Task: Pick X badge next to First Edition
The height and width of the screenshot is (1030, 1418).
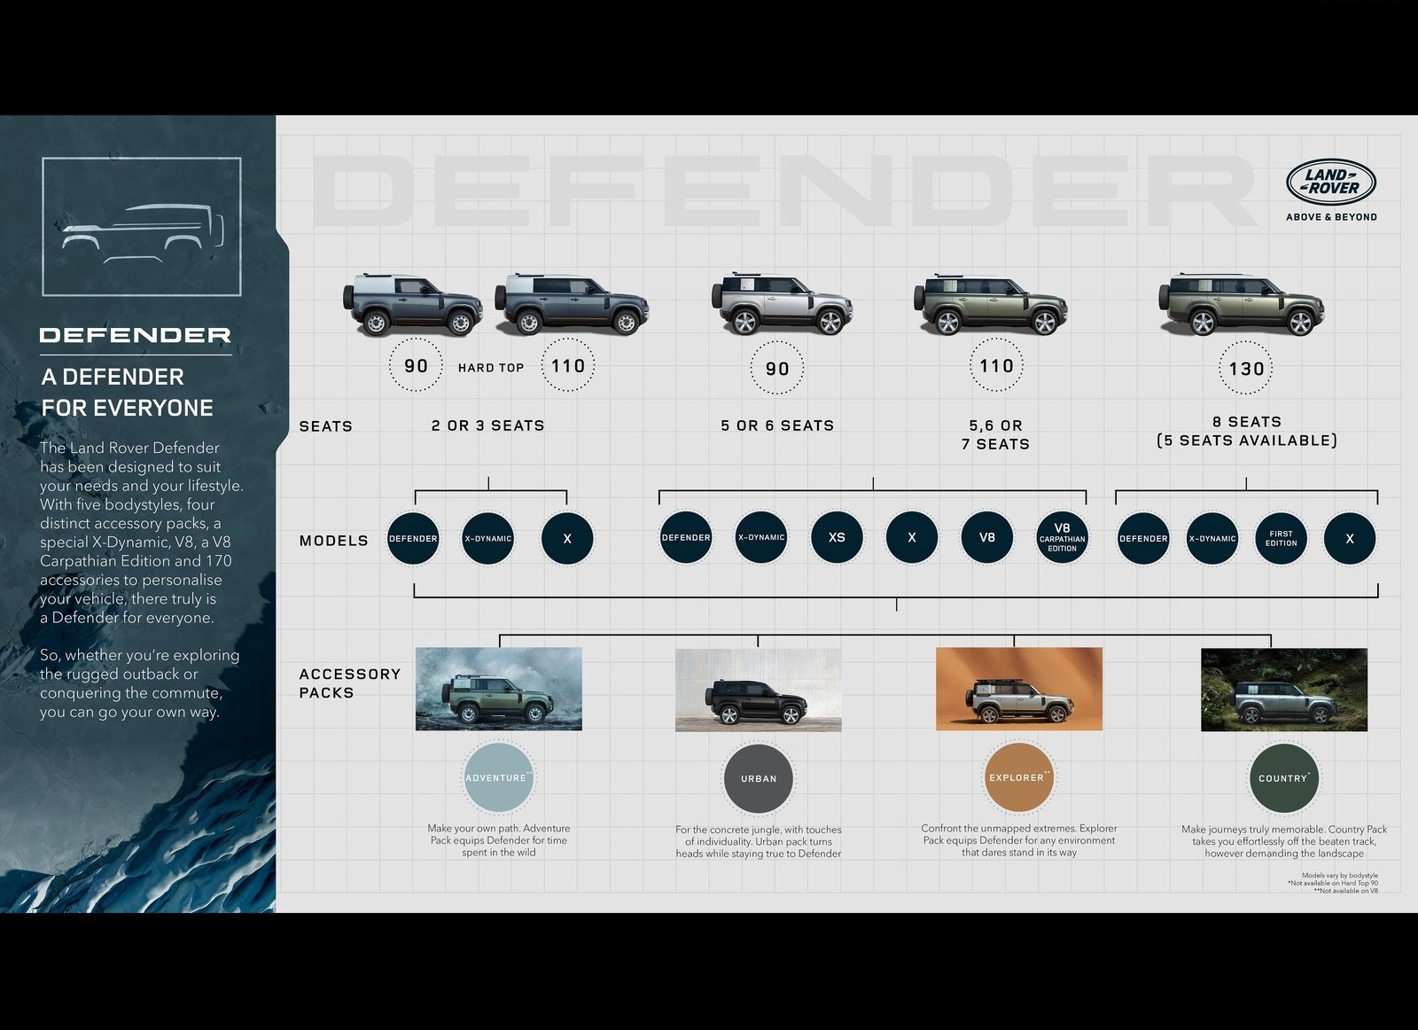Action: pos(1350,538)
